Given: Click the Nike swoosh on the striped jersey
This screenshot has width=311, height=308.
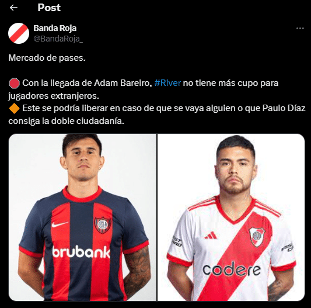Looking at the screenshot, I should [60, 224].
